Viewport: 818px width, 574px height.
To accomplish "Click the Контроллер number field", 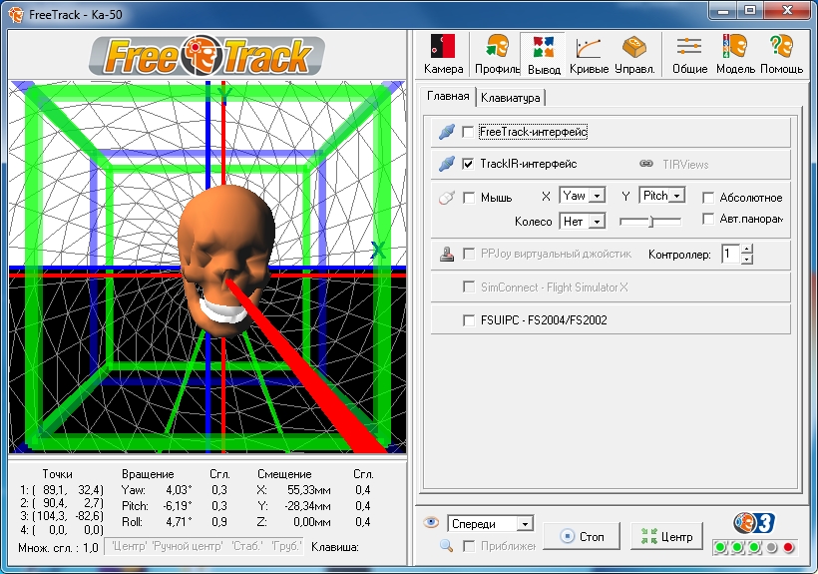I will 730,255.
